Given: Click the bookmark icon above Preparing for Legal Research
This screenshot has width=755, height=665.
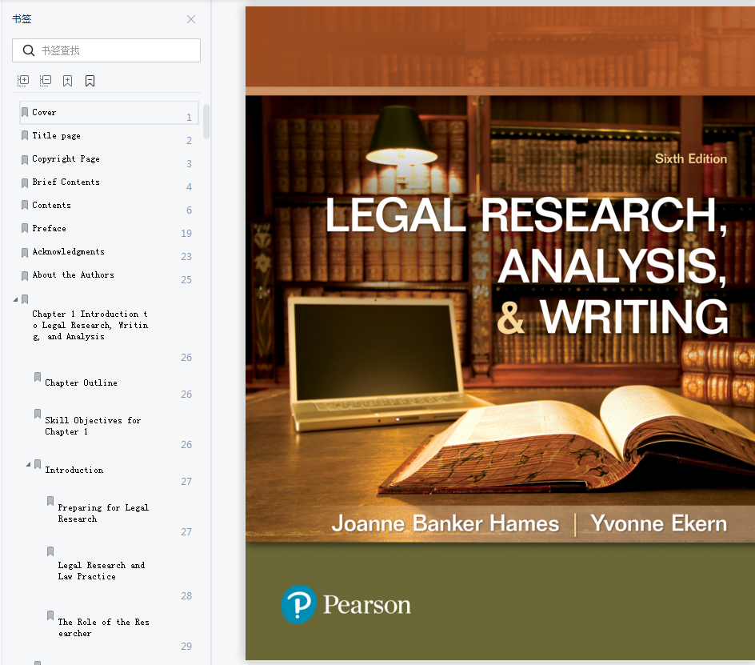Looking at the screenshot, I should pyautogui.click(x=50, y=501).
